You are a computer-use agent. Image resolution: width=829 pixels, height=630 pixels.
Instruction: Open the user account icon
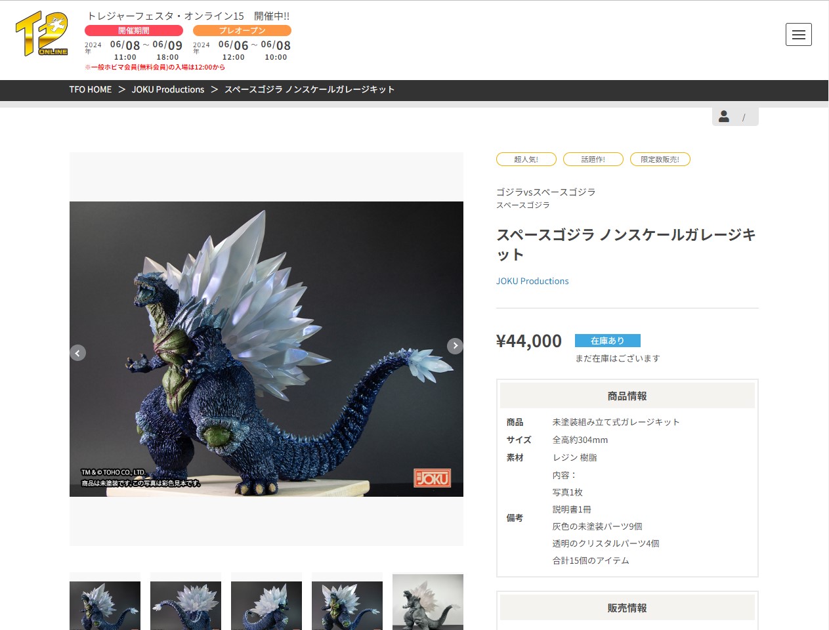(x=724, y=116)
